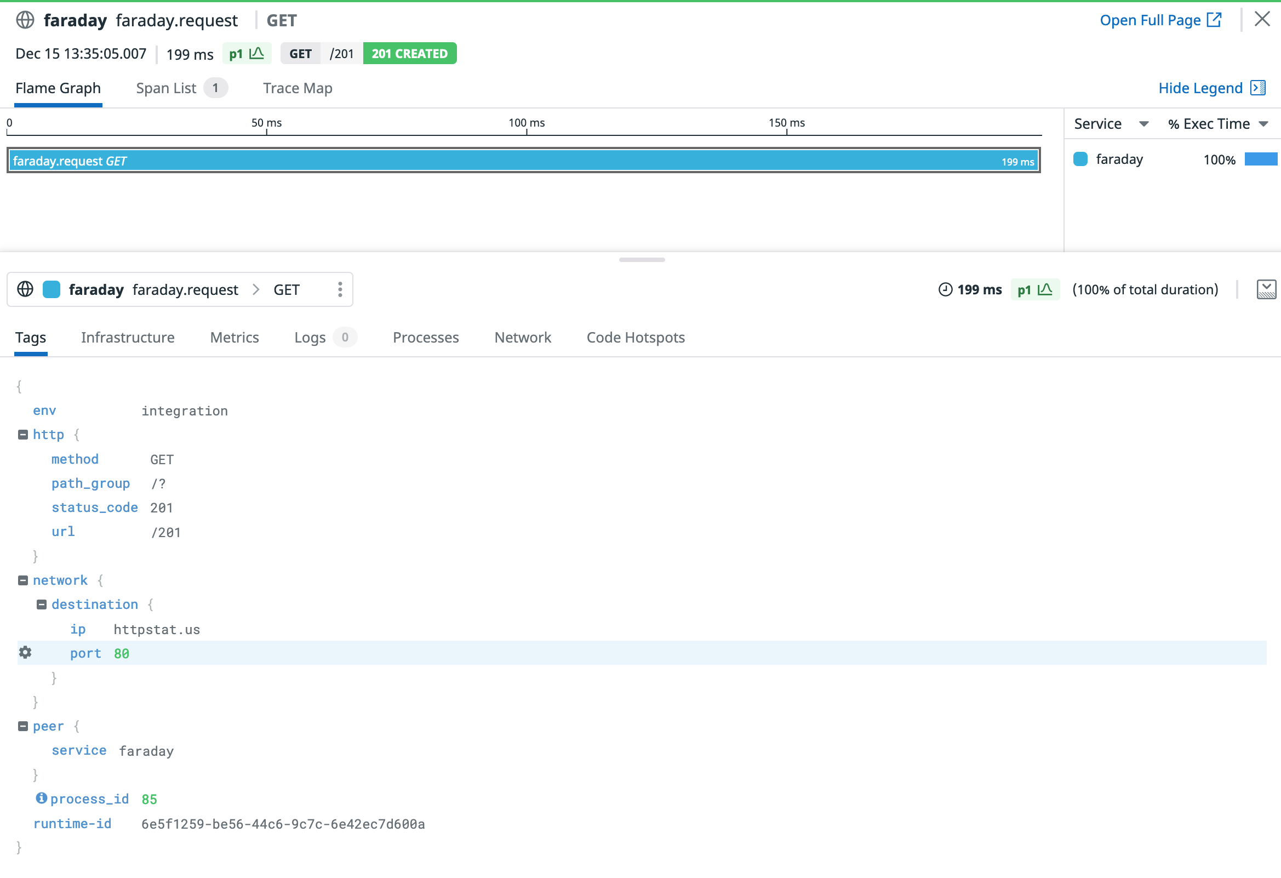Click the p1 percentile chart badge in header
Viewport: 1281px width, 878px height.
coord(247,54)
